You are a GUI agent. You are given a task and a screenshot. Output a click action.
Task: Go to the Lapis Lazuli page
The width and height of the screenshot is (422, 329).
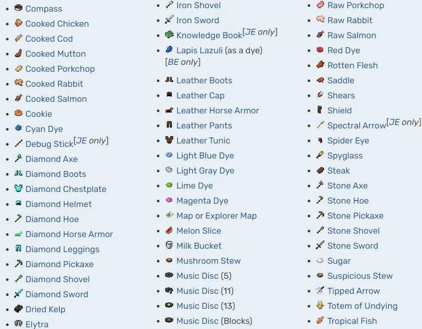199,50
